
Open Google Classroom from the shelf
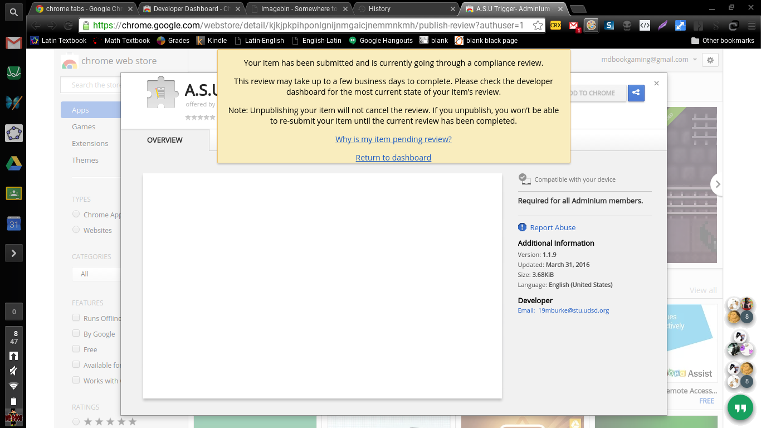tap(13, 193)
